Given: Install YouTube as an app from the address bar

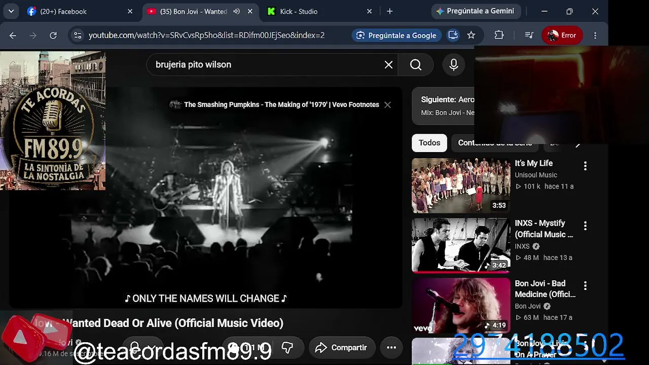Looking at the screenshot, I should click(x=453, y=35).
